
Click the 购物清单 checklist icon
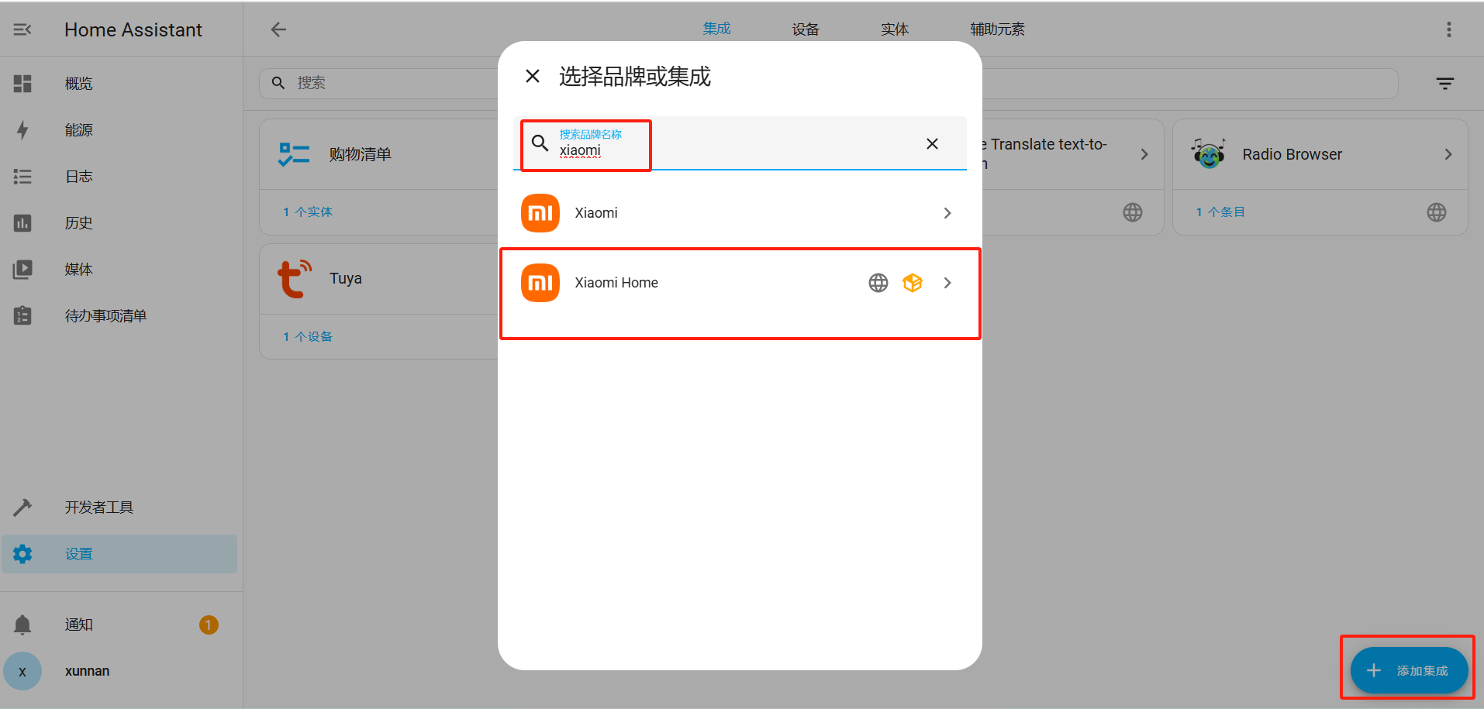tap(294, 154)
